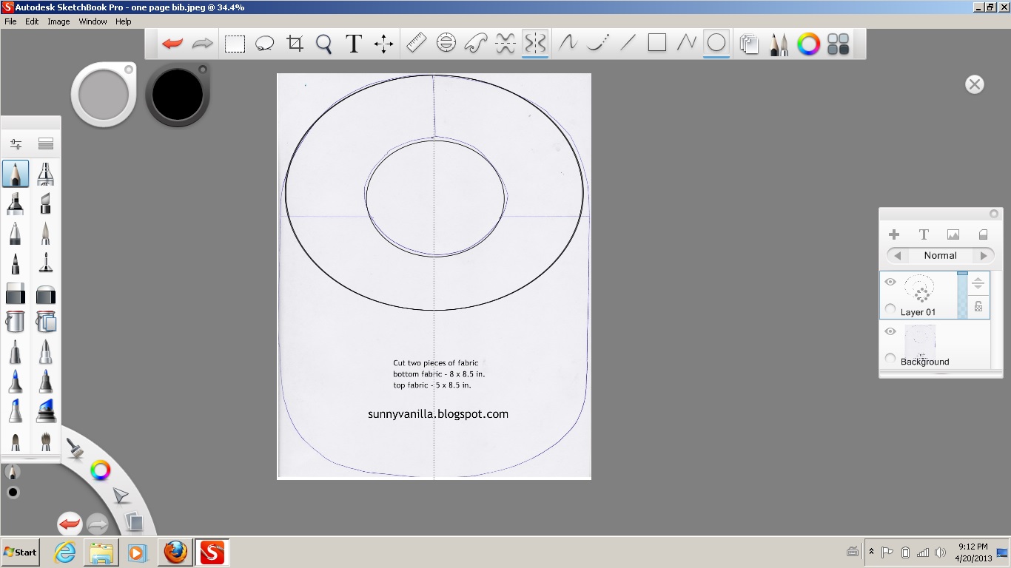Select the Paintbrush tool
The image size is (1011, 568).
46,234
